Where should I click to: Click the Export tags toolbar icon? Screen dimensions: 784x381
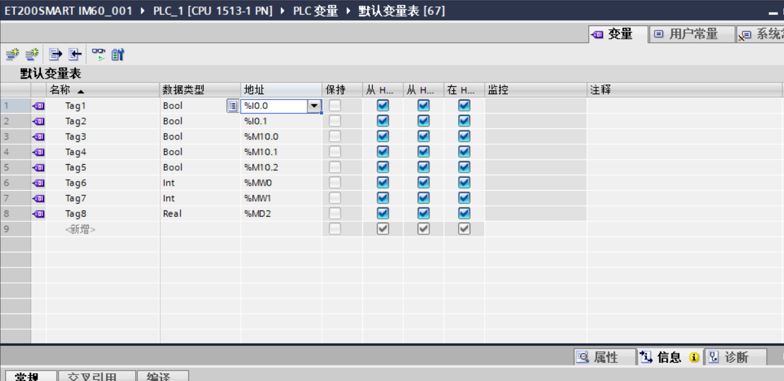coord(56,55)
